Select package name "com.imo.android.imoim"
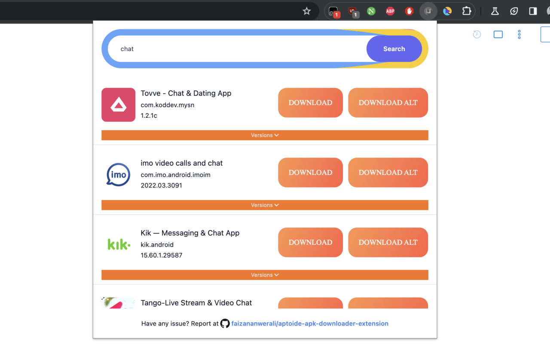Viewport: 550px width, 344px height. (175, 175)
